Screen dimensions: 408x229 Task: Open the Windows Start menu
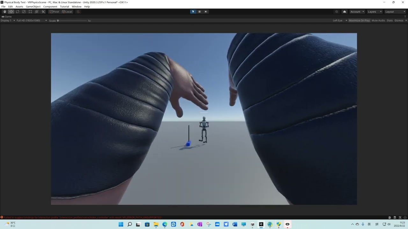(121, 224)
